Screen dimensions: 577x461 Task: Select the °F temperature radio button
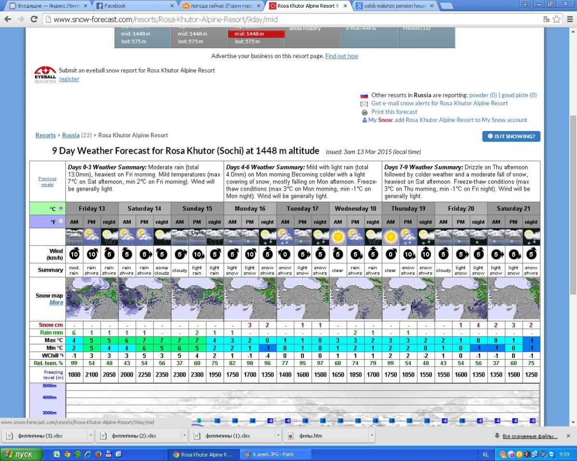(x=61, y=222)
